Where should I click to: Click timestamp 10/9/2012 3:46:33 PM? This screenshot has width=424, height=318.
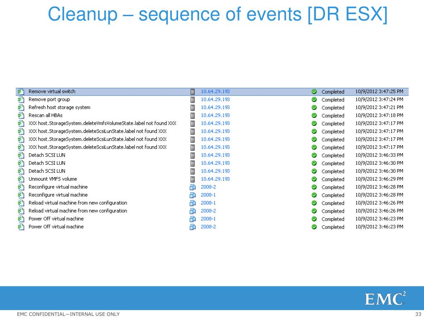[x=379, y=155]
